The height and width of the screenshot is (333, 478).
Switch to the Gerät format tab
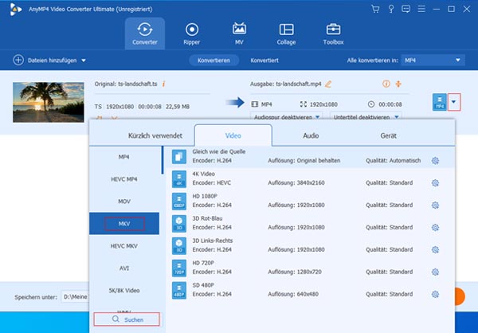[389, 135]
